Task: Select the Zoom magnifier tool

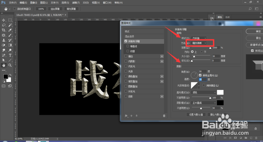Action: 10,65
